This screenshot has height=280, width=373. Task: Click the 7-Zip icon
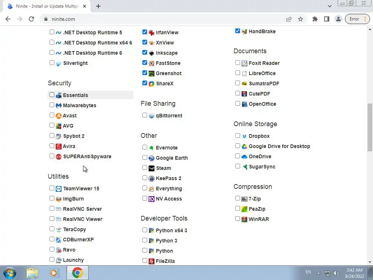[244, 199]
